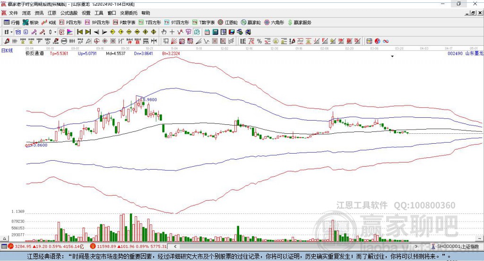
Task: Click the up arrow below volume pane
Action: click(x=4, y=238)
